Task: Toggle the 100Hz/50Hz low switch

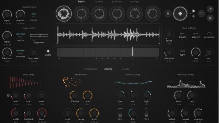Action: (x=120, y=114)
